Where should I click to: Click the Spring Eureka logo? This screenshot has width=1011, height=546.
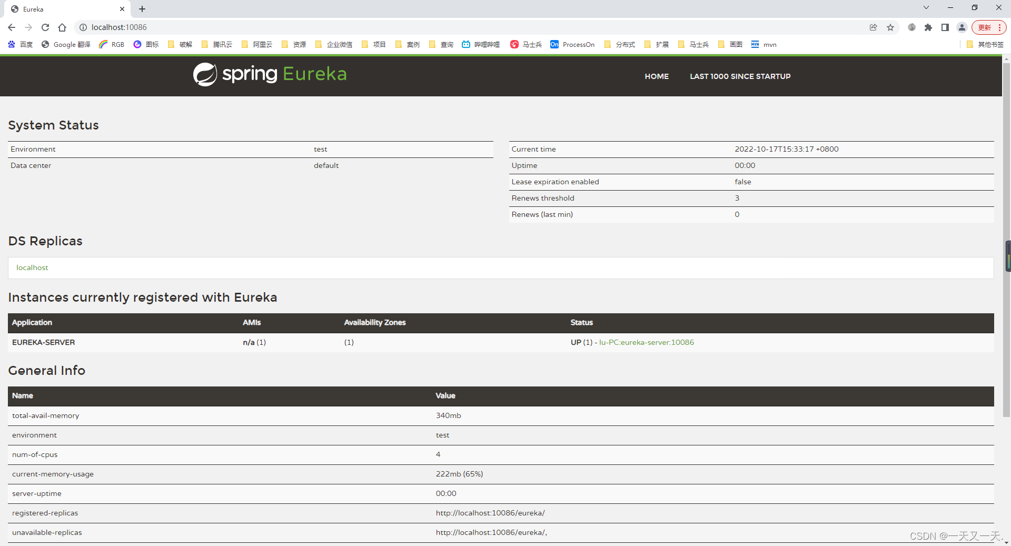pyautogui.click(x=270, y=74)
